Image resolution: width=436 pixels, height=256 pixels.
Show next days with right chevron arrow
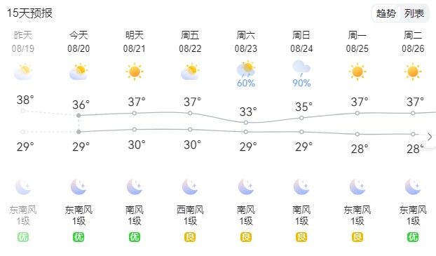[430, 137]
